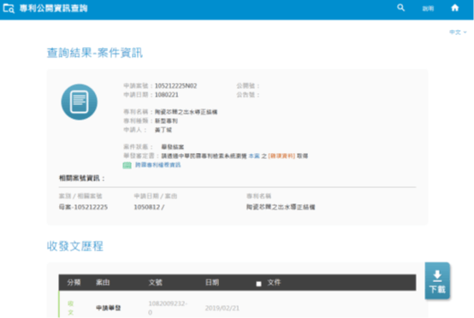Click the 收發文歷程 section heading
This screenshot has height=318, width=474.
(x=75, y=246)
